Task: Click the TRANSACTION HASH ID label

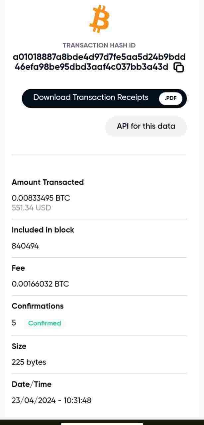Action: pyautogui.click(x=99, y=45)
